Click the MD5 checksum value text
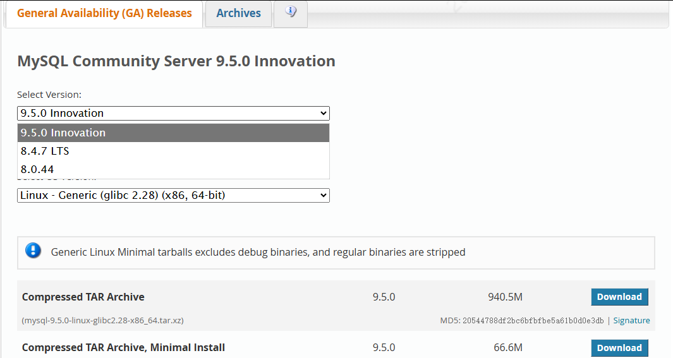 tap(533, 321)
